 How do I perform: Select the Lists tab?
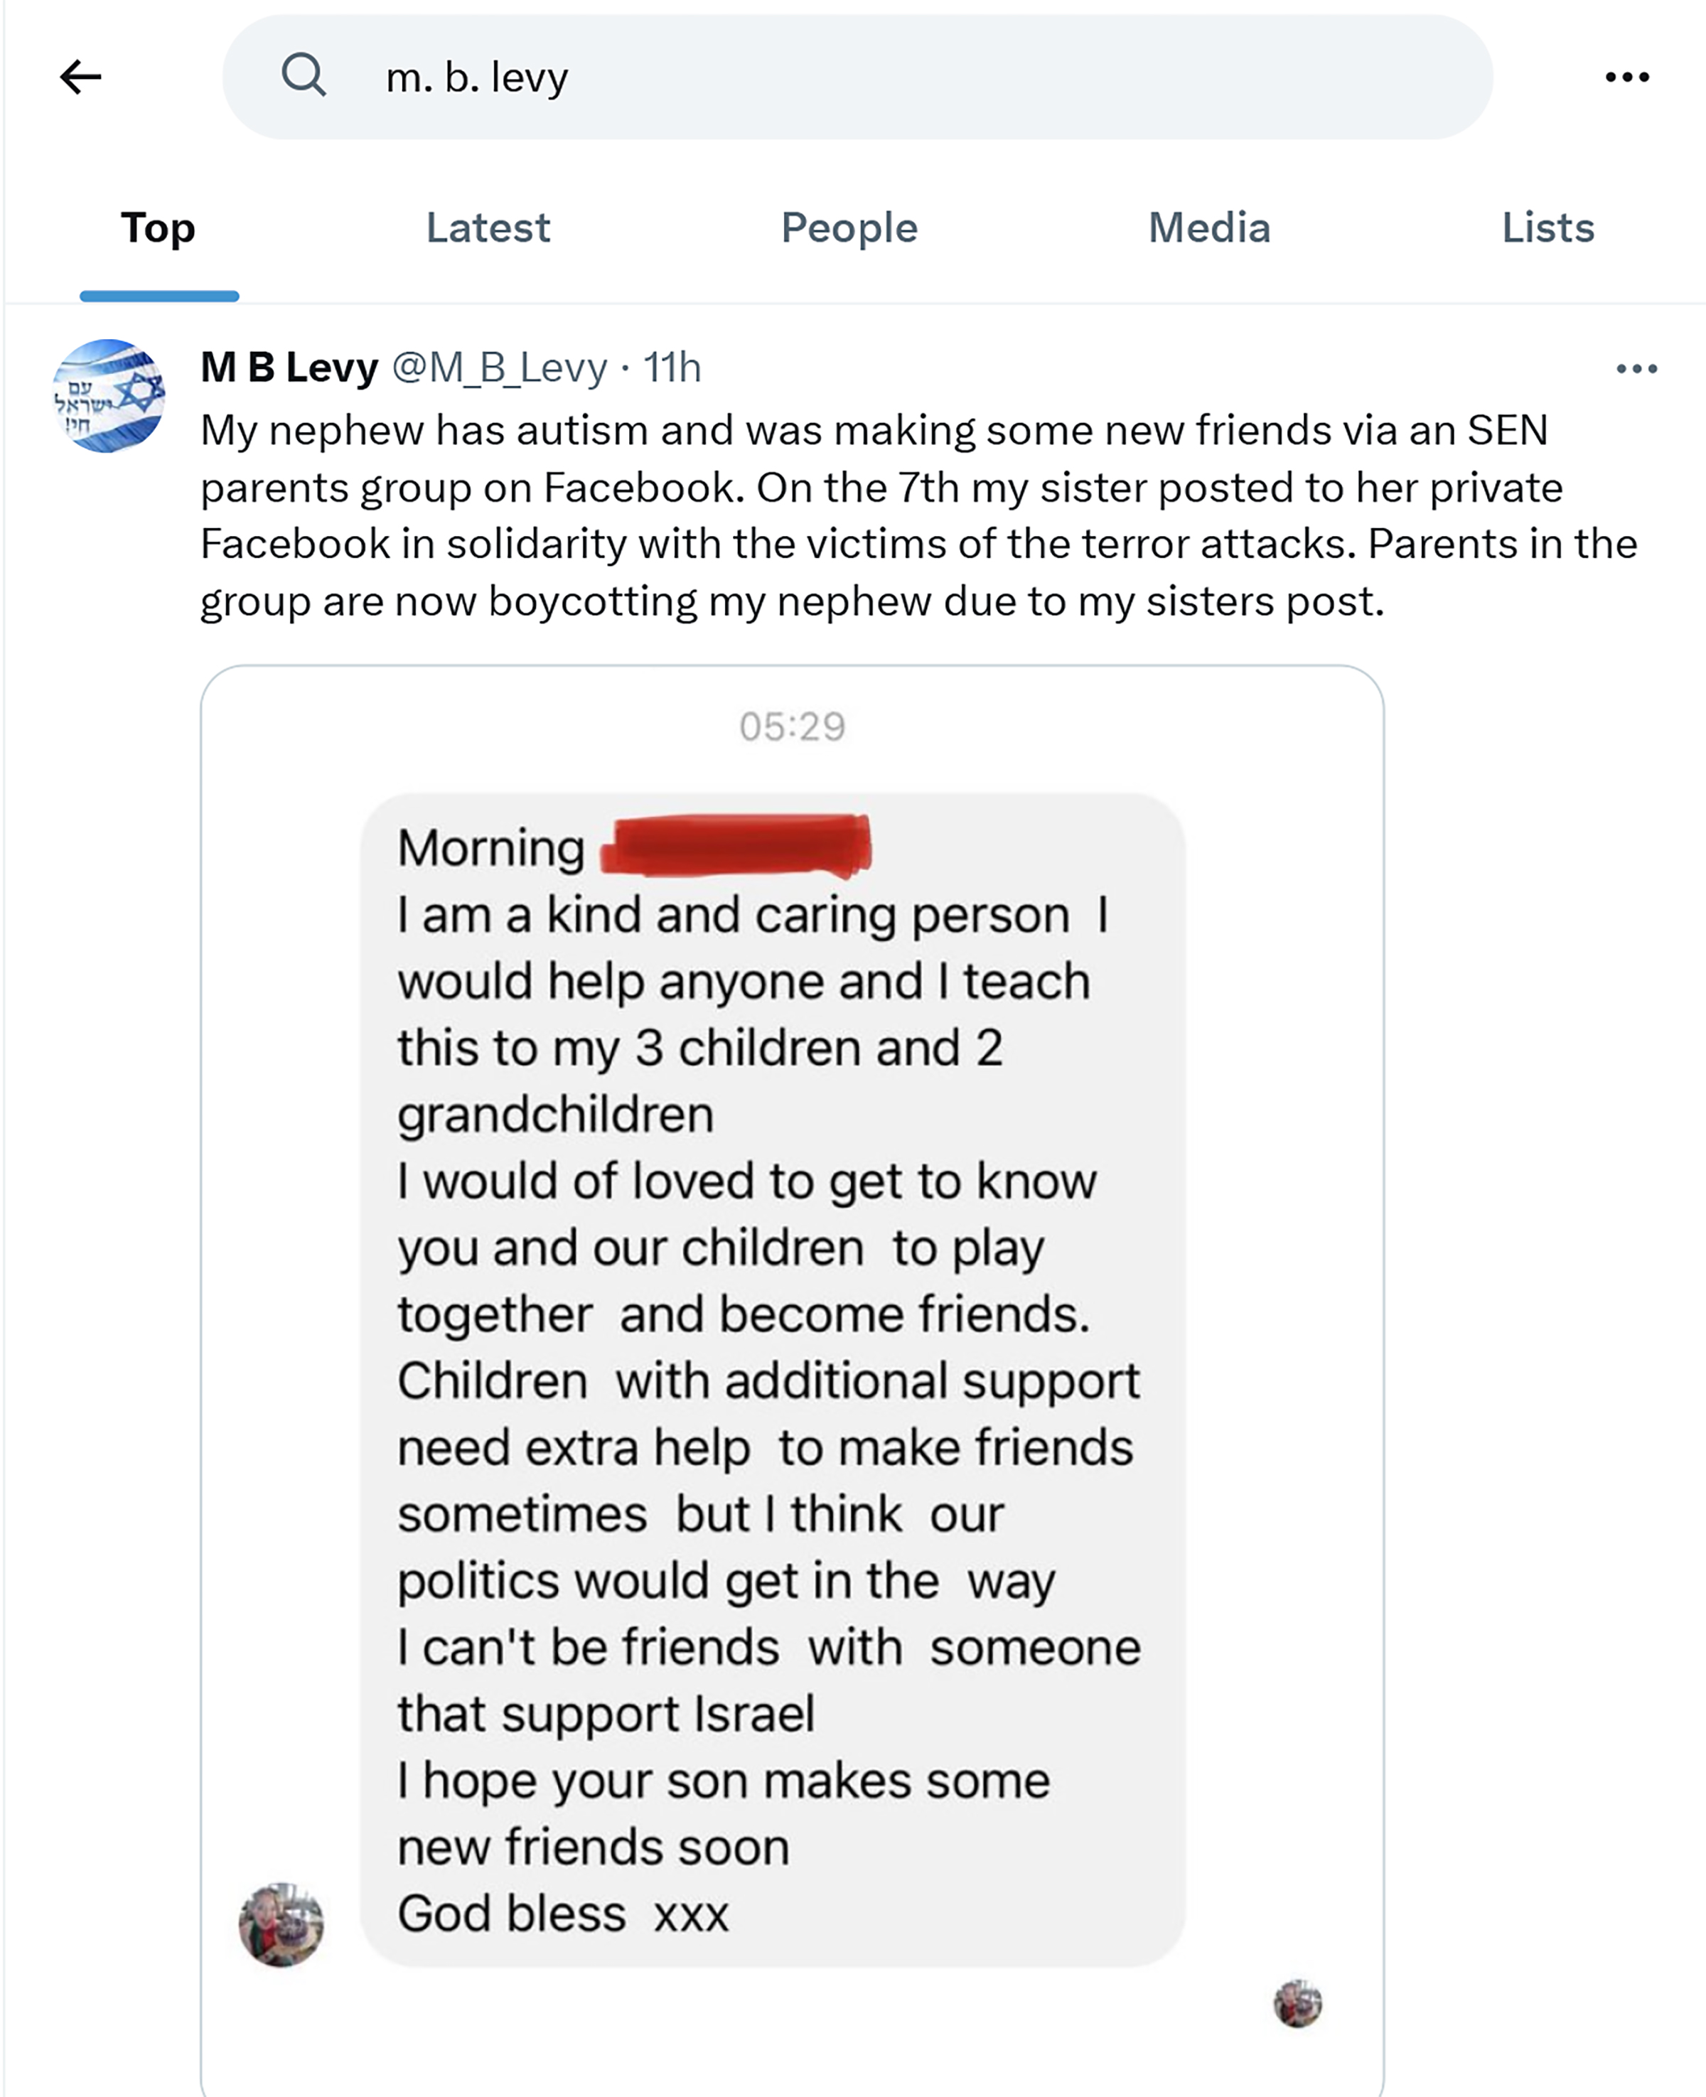[1547, 228]
